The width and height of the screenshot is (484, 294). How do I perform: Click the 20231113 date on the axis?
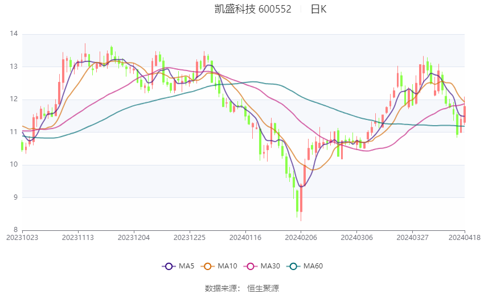coord(78,237)
